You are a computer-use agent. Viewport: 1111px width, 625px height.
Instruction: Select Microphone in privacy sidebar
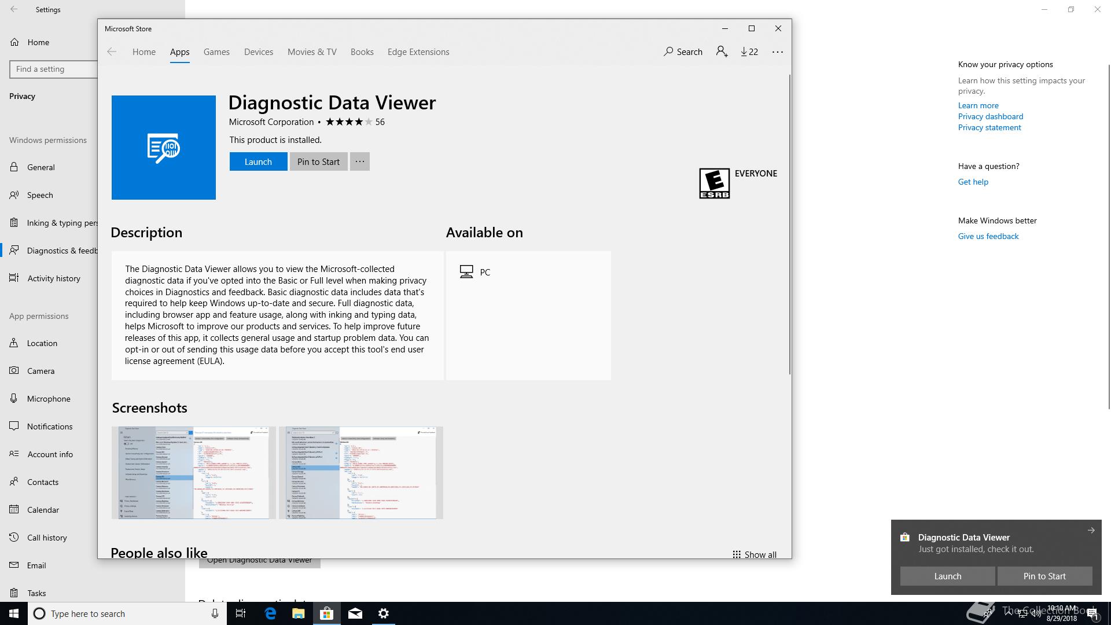click(49, 399)
